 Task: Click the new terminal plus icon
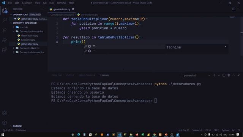[215, 75]
